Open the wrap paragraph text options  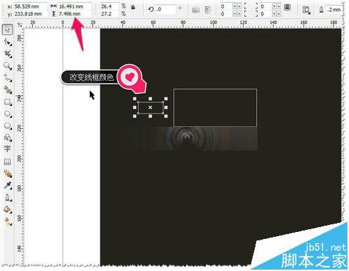tap(306, 10)
